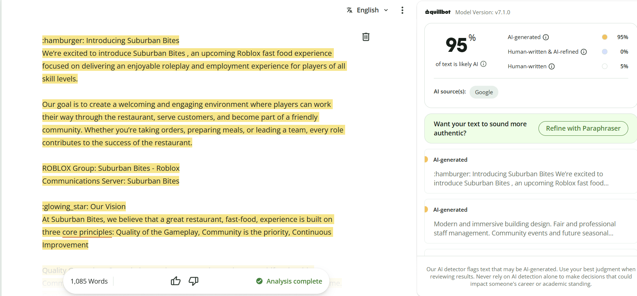Show info for Human-written & AI-refined
Viewport: 637px width, 296px height.
click(584, 52)
